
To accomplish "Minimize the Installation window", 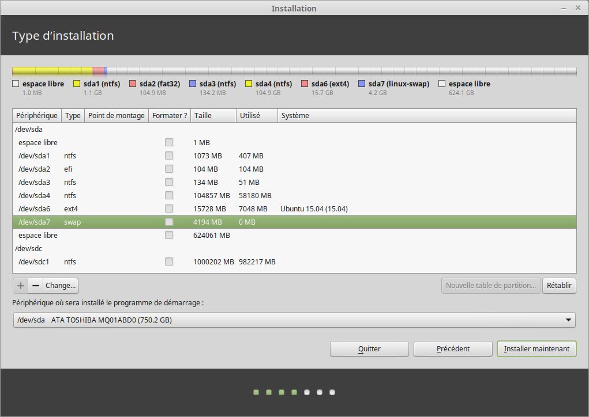I will pyautogui.click(x=563, y=8).
